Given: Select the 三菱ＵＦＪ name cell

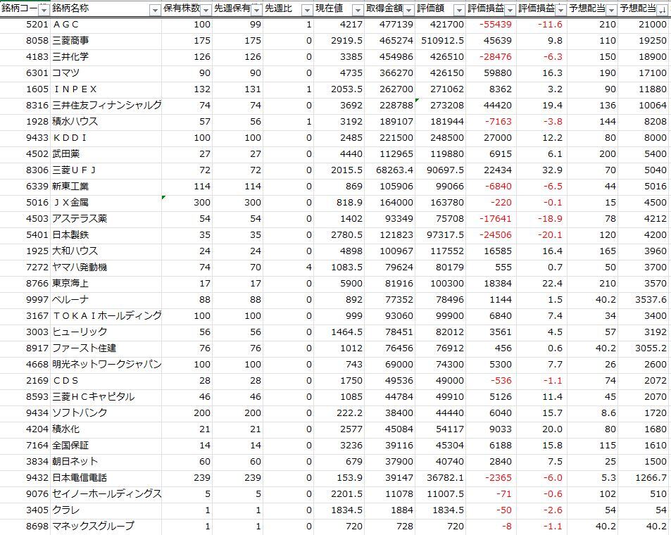Looking at the screenshot, I should tap(106, 170).
